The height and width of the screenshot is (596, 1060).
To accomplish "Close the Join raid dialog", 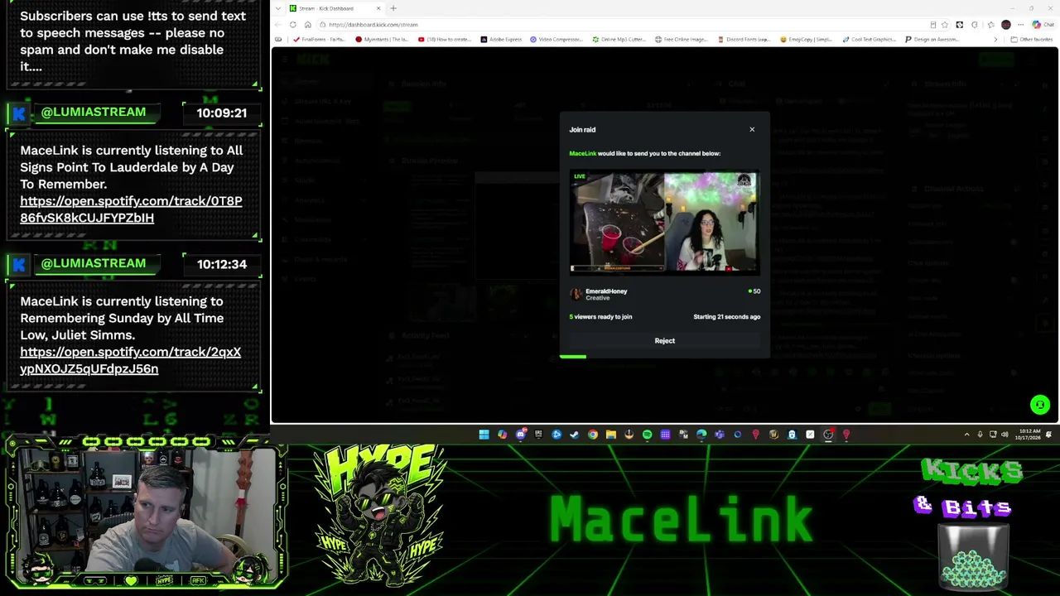I will click(x=752, y=129).
